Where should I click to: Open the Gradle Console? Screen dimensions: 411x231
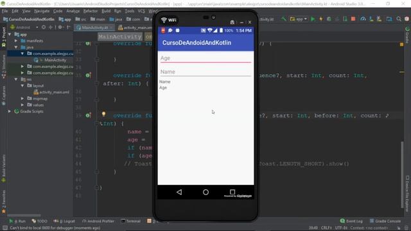click(385, 221)
